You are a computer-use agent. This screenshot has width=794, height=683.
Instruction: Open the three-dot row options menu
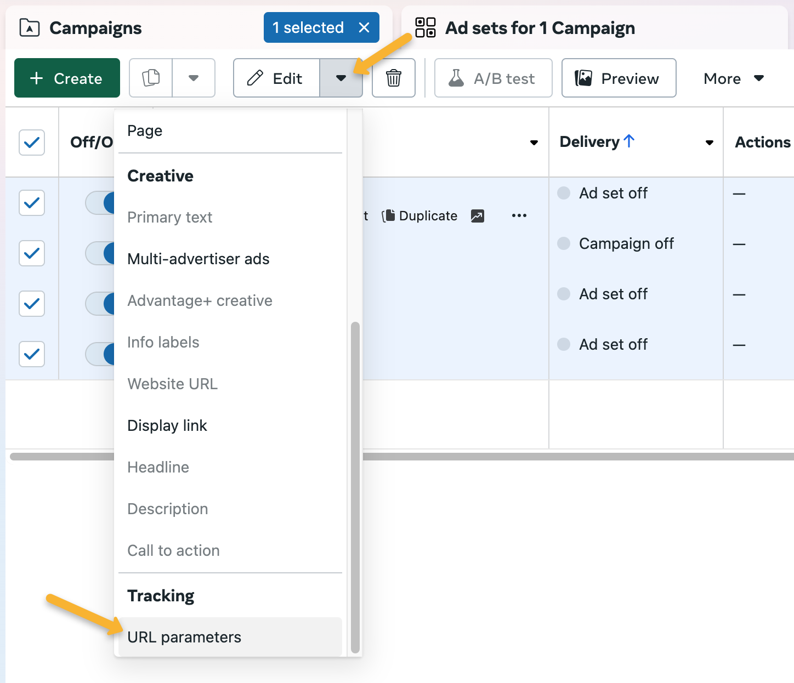click(519, 216)
